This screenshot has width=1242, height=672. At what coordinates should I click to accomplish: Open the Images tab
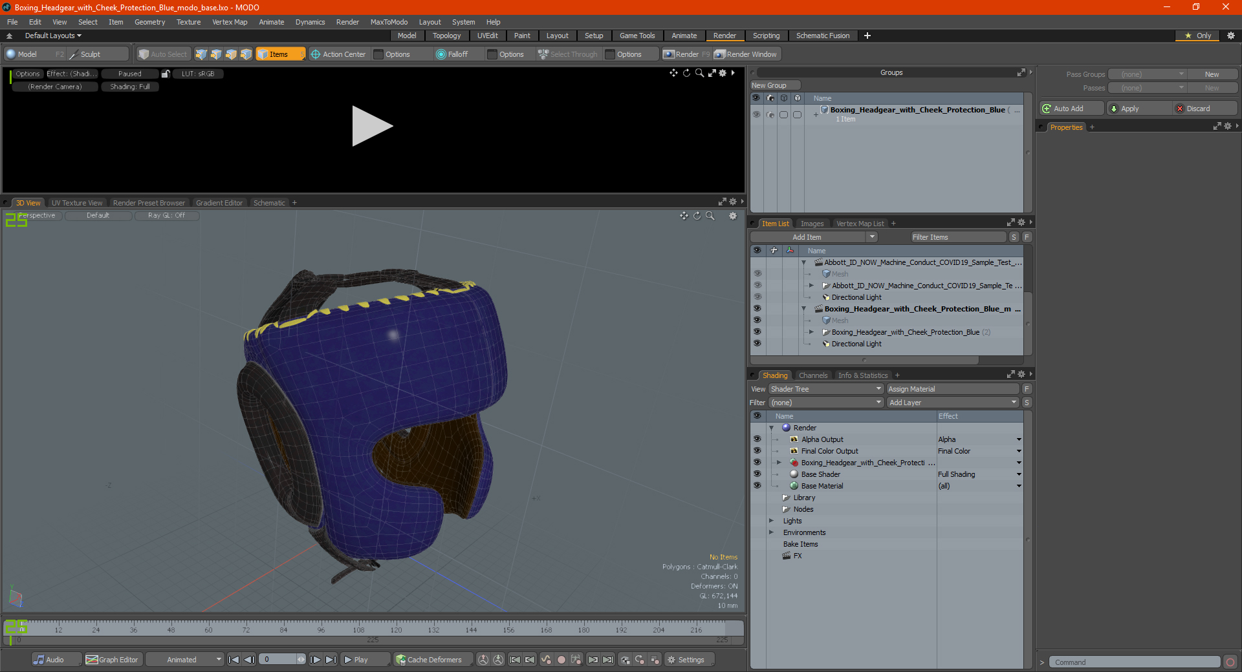812,224
